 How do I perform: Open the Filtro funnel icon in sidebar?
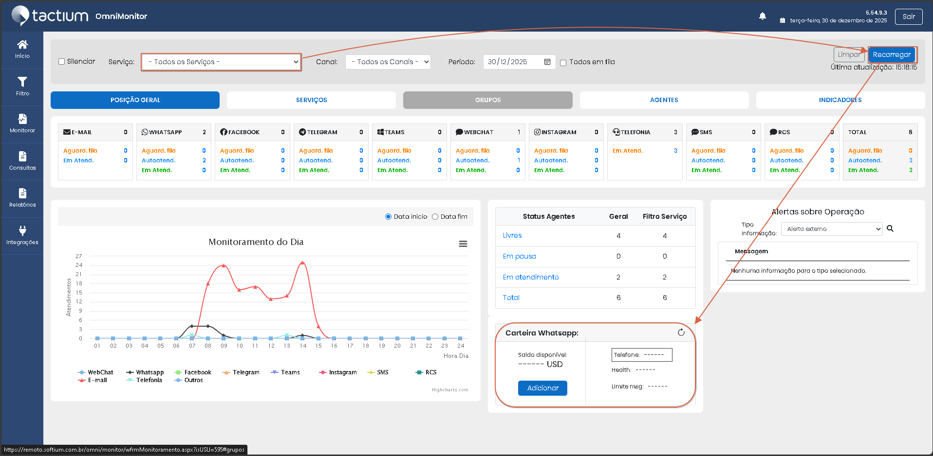click(22, 82)
